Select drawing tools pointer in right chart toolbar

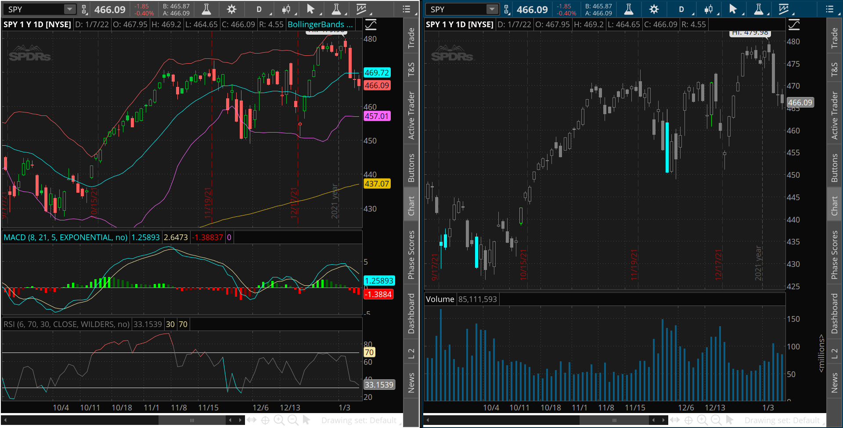[733, 9]
